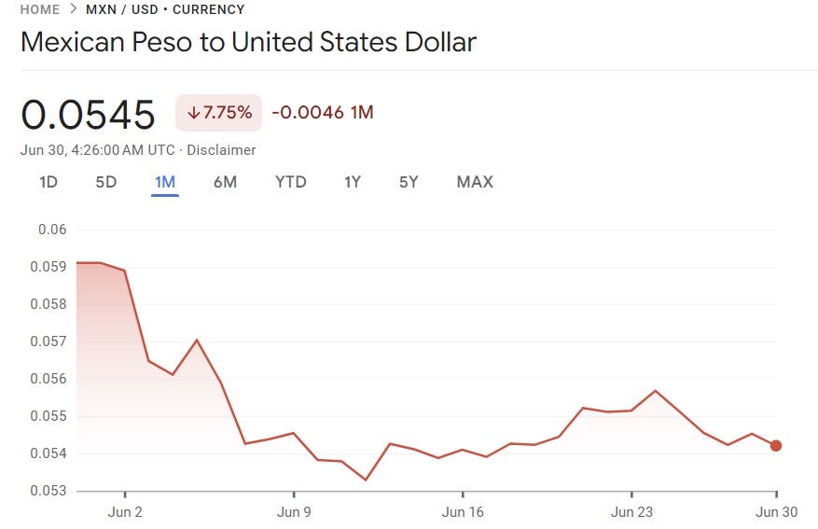Click the 0.0545 current rate value
Image resolution: width=818 pixels, height=529 pixels.
click(88, 114)
